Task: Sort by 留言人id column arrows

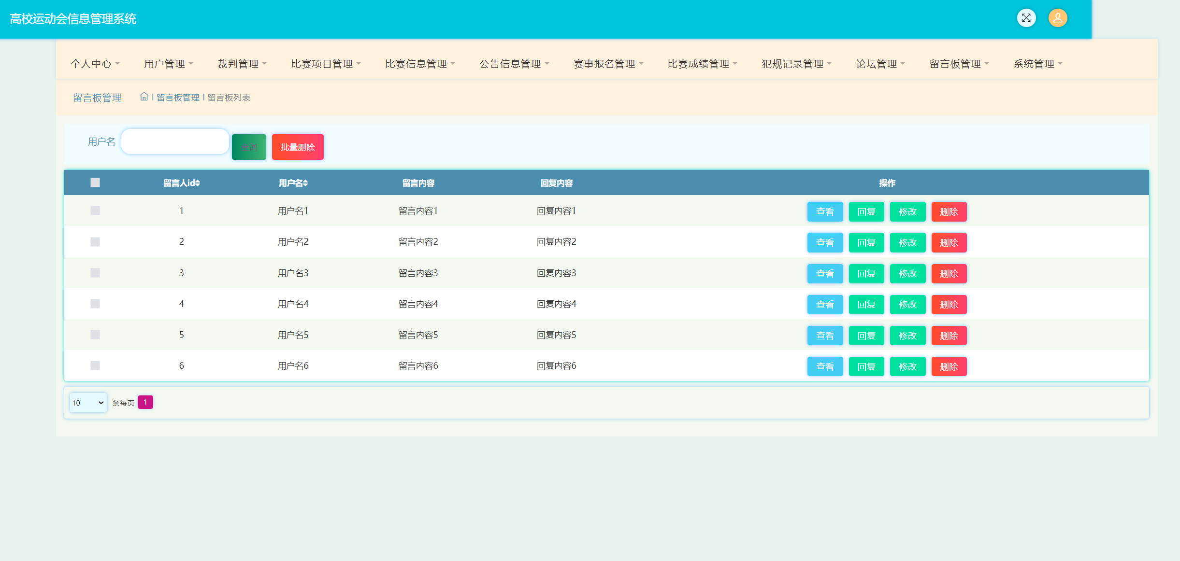Action: pyautogui.click(x=198, y=183)
